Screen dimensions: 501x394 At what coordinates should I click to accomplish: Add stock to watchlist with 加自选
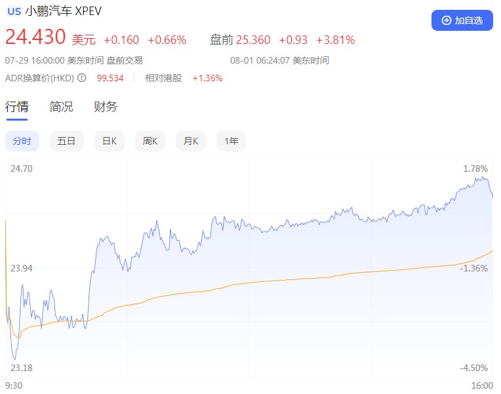pyautogui.click(x=462, y=20)
